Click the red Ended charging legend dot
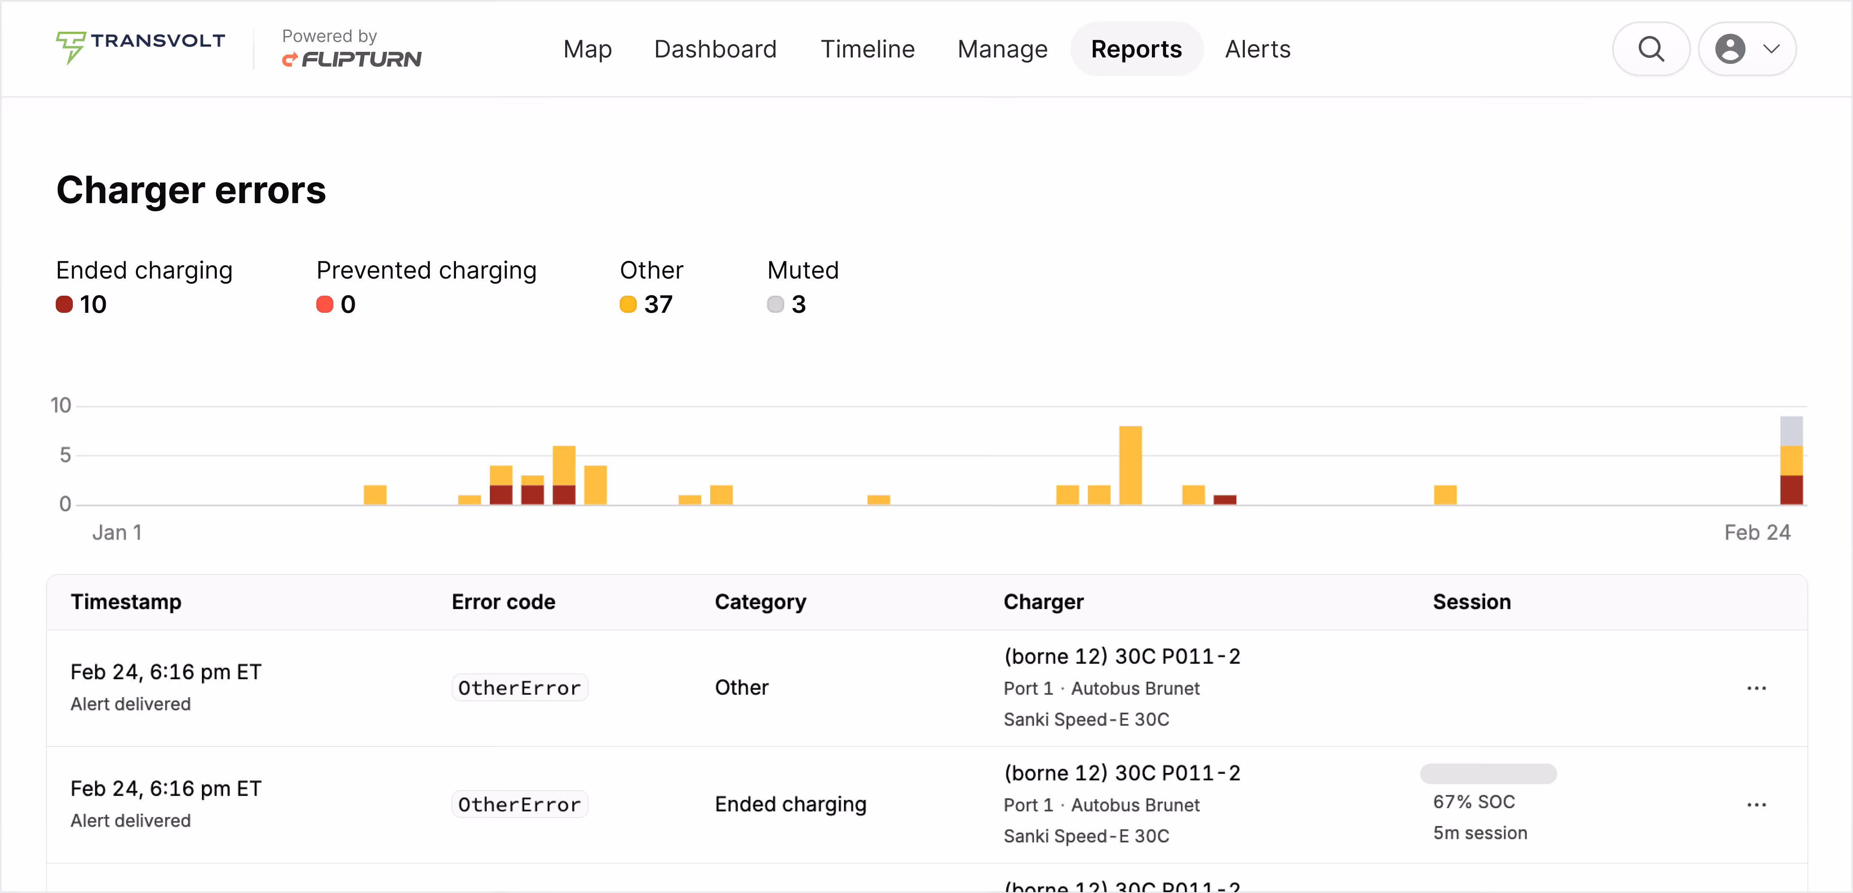This screenshot has width=1853, height=893. (x=65, y=303)
